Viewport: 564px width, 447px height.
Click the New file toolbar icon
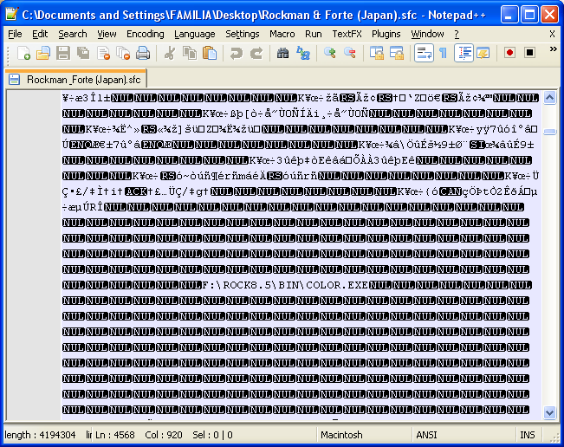coord(23,53)
